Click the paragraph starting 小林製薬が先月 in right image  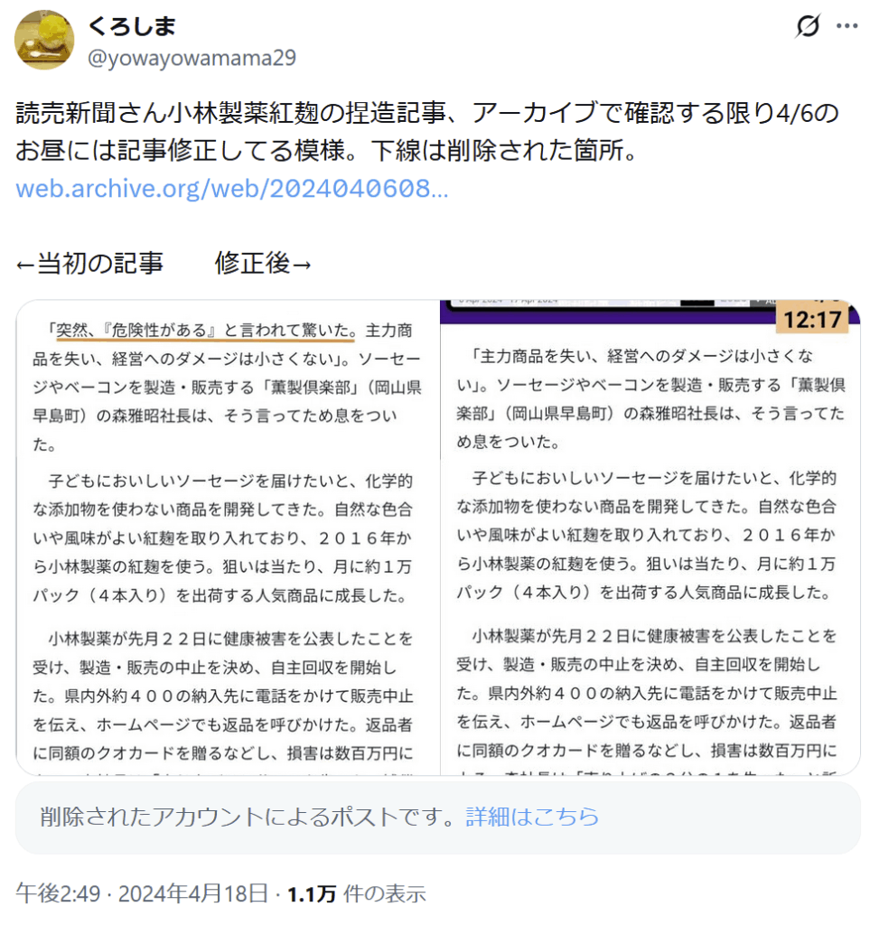[x=647, y=693]
